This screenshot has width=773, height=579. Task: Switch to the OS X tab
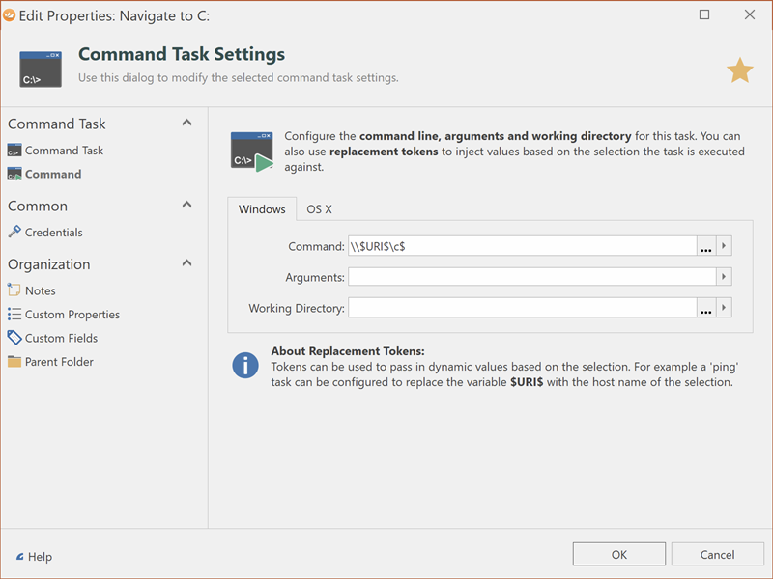[319, 209]
